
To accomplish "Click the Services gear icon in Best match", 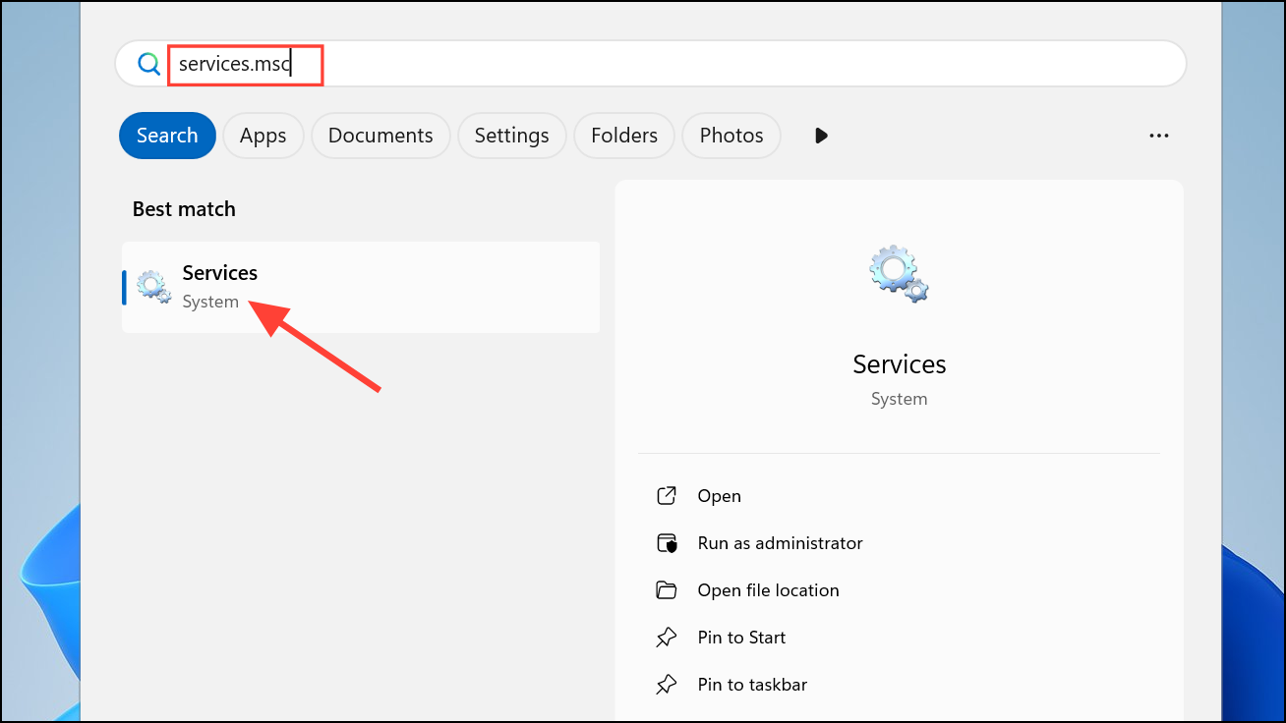I will (154, 286).
